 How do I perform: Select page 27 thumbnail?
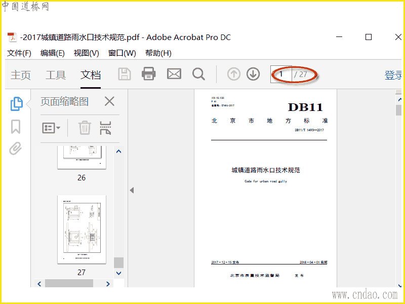coord(82,230)
